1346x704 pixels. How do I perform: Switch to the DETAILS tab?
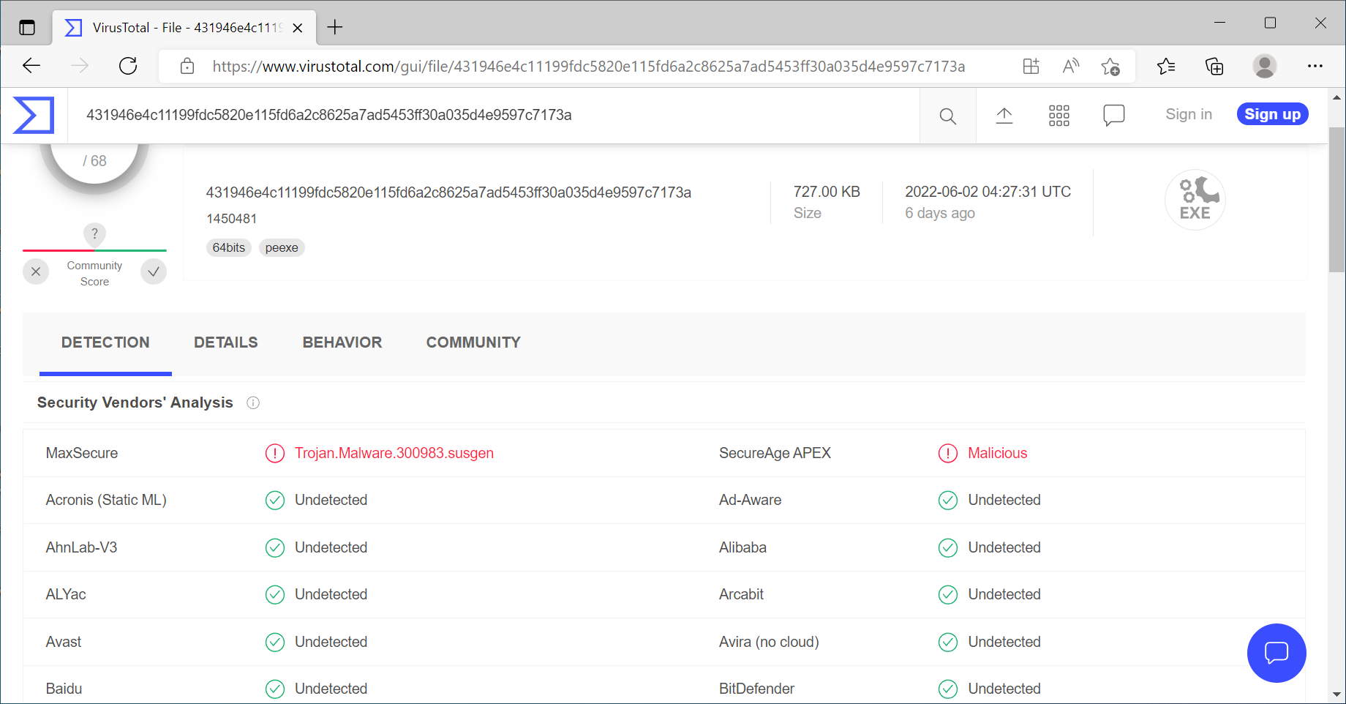(225, 342)
